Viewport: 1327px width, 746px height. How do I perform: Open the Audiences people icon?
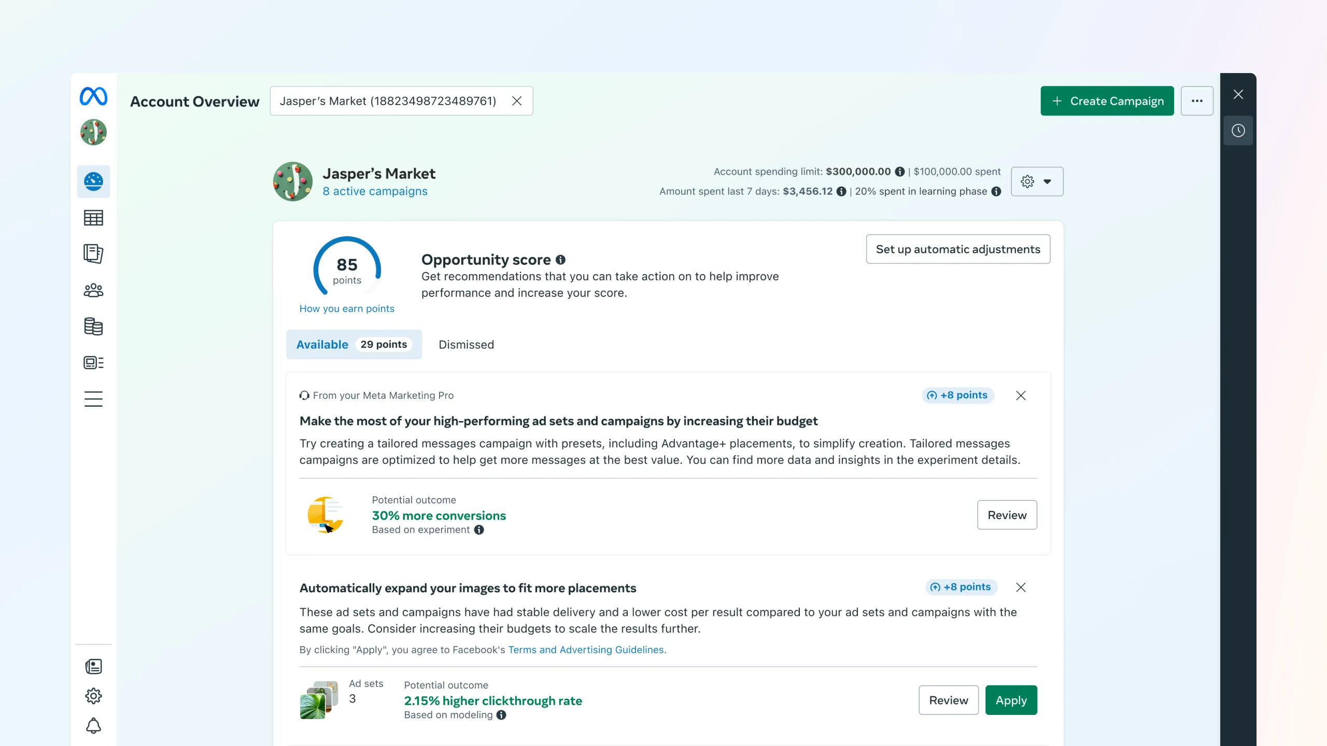pyautogui.click(x=93, y=290)
